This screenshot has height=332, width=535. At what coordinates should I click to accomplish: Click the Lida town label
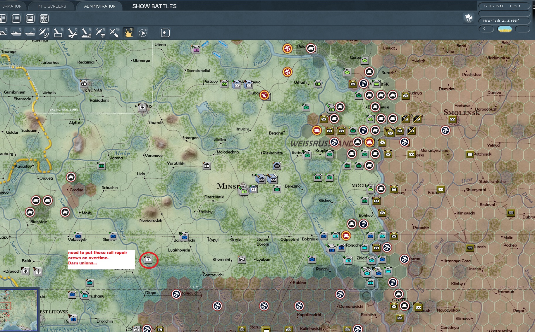(x=141, y=174)
